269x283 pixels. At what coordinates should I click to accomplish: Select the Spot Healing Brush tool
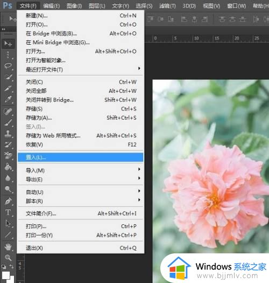tap(8, 112)
